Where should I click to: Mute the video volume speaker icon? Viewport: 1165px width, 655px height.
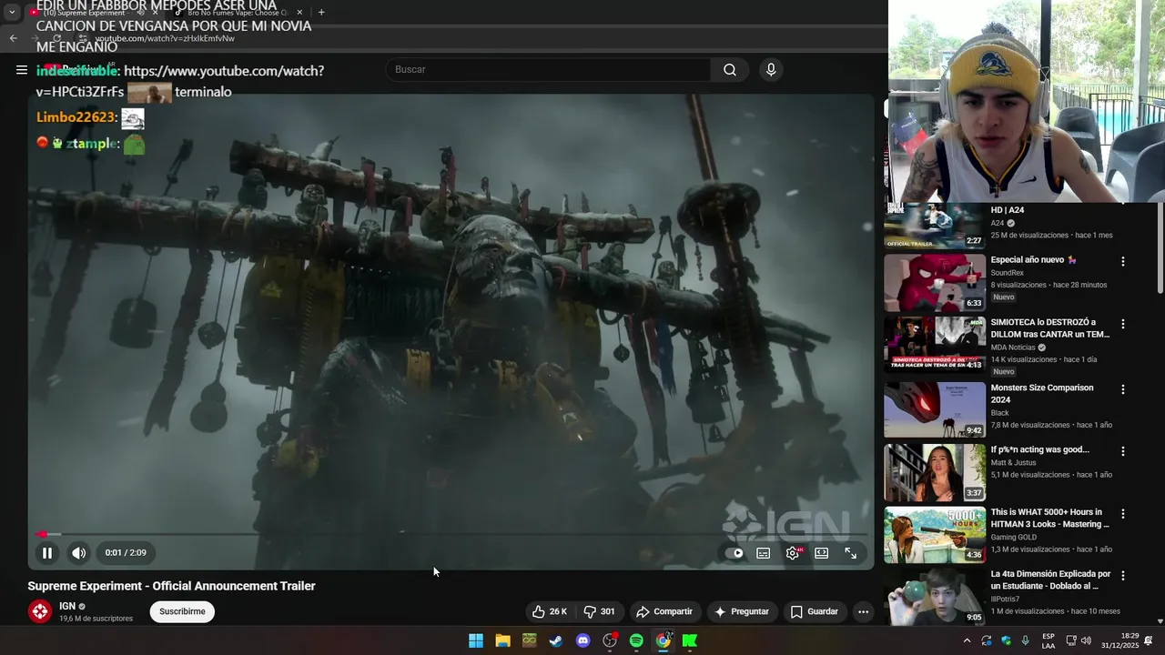[x=79, y=552]
